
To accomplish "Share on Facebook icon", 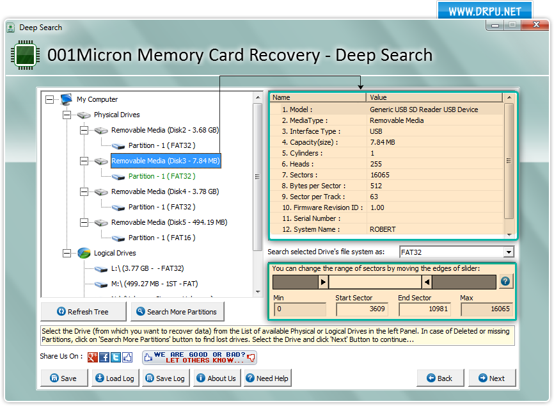I will coord(104,357).
